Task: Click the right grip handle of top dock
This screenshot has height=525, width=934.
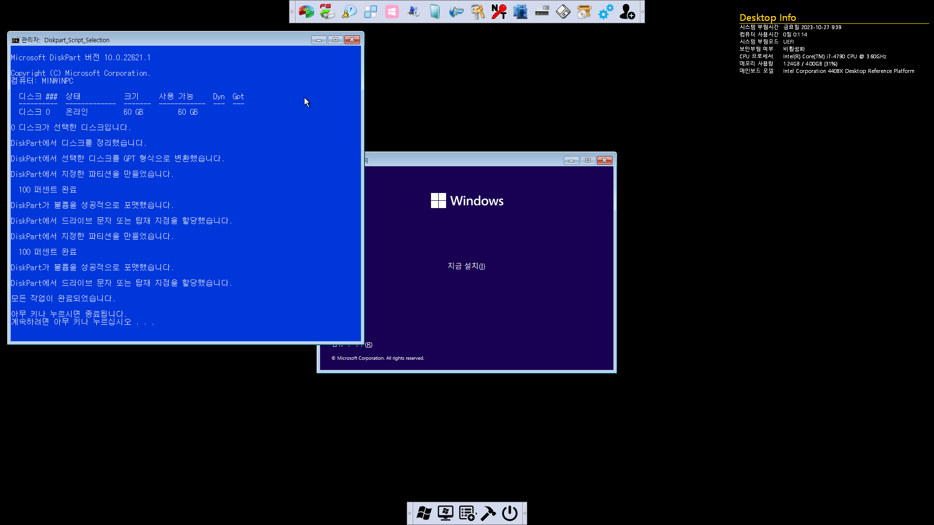Action: pyautogui.click(x=642, y=12)
